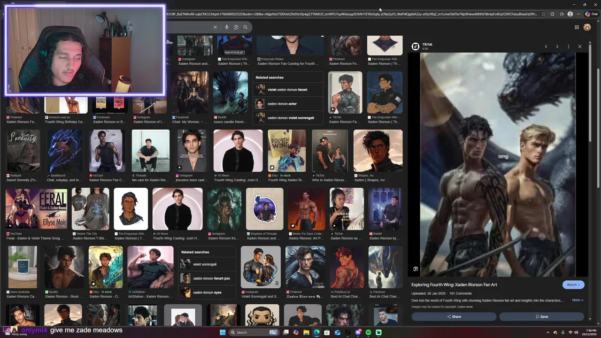Image resolution: width=601 pixels, height=338 pixels.
Task: Open the preview panel three-dot menu
Action: (x=568, y=46)
